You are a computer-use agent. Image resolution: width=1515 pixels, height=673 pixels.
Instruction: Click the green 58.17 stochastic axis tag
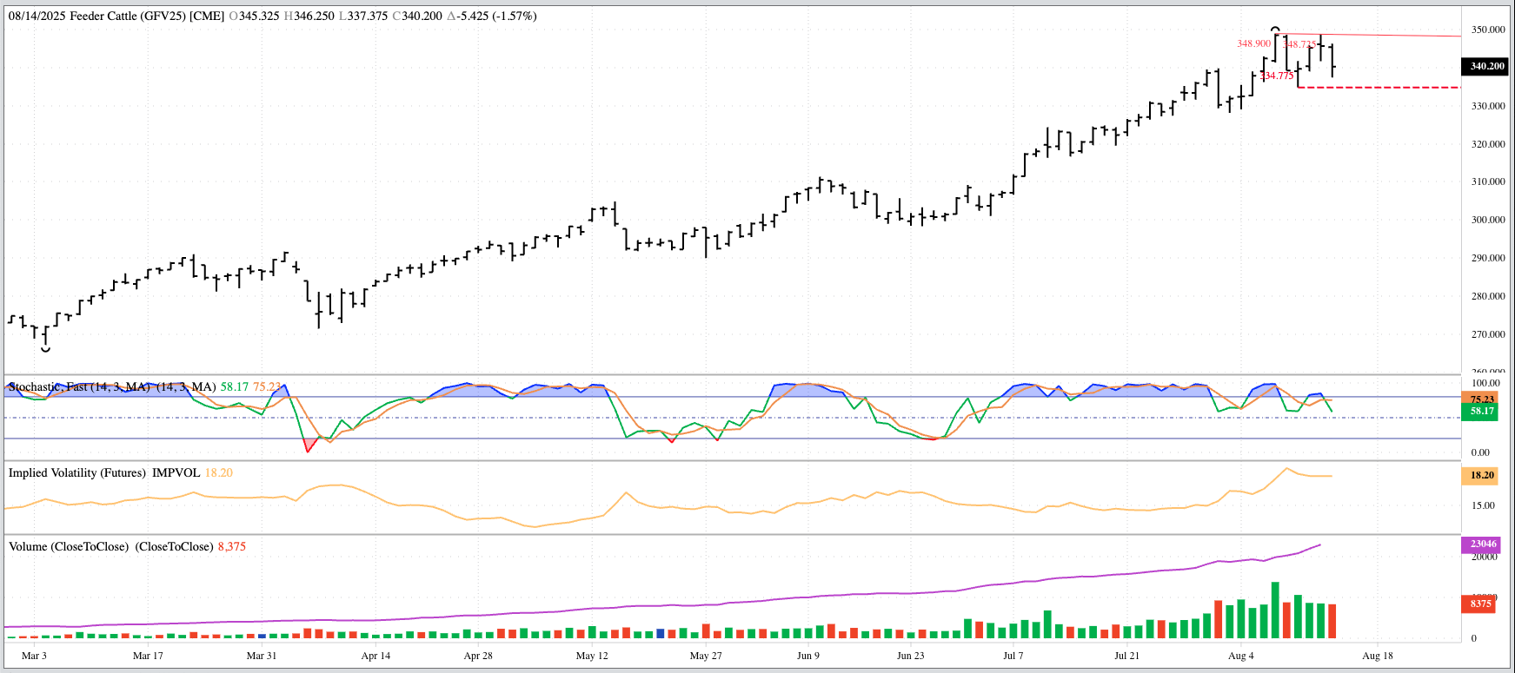click(x=1482, y=412)
